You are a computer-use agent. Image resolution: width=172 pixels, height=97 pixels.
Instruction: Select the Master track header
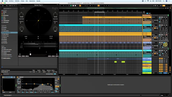(147, 73)
